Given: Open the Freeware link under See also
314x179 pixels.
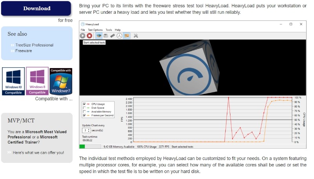Looking at the screenshot, I should tap(24, 51).
